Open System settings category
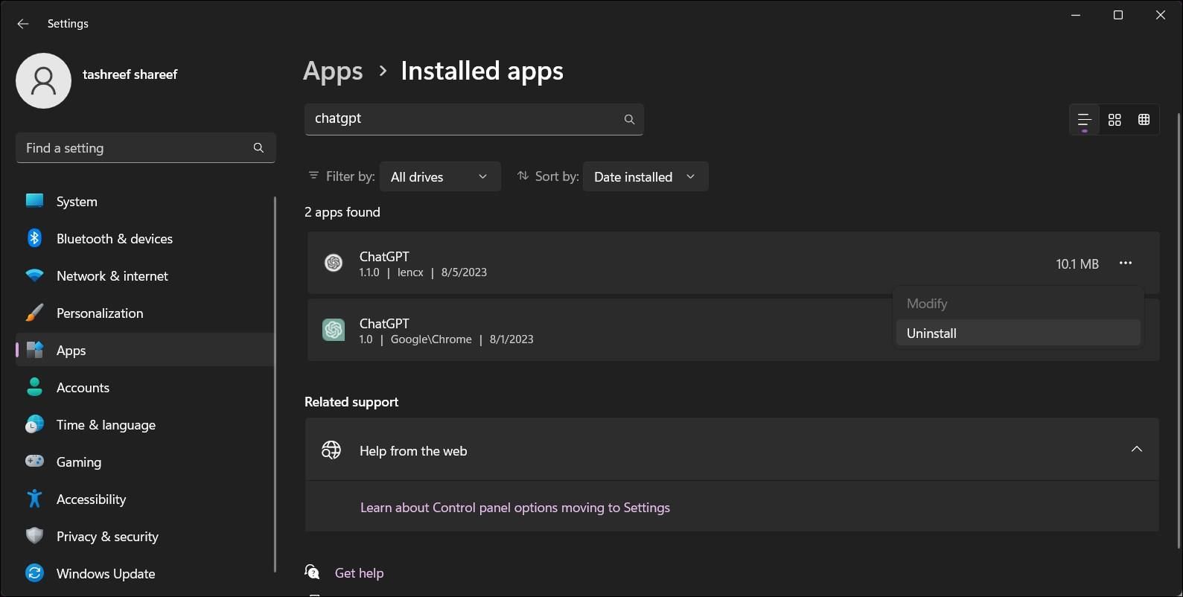The width and height of the screenshot is (1183, 597). coord(145,201)
